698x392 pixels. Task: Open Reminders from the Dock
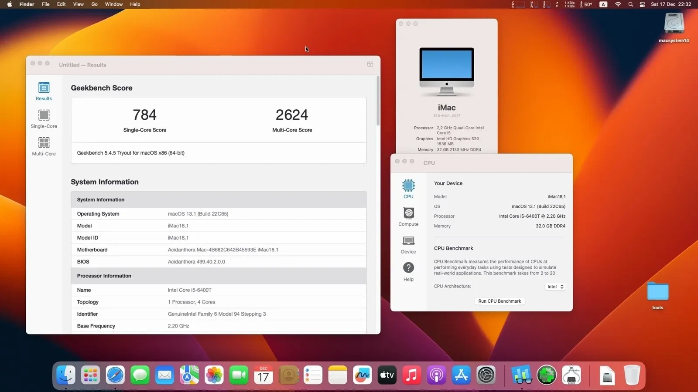pyautogui.click(x=313, y=375)
